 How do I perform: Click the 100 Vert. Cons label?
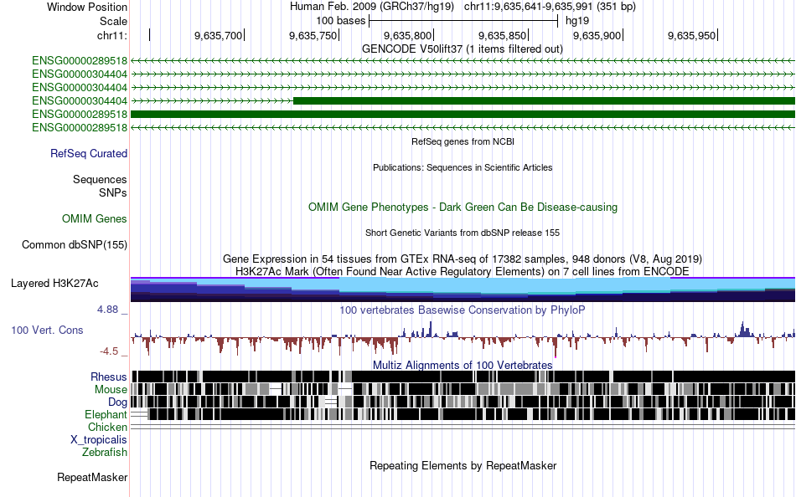click(x=47, y=330)
